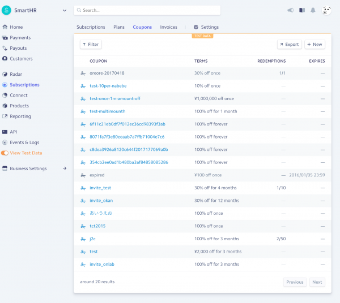This screenshot has width=340, height=303.
Task: Click the '¥2,000 off for 3 months' terms
Action: (218, 252)
